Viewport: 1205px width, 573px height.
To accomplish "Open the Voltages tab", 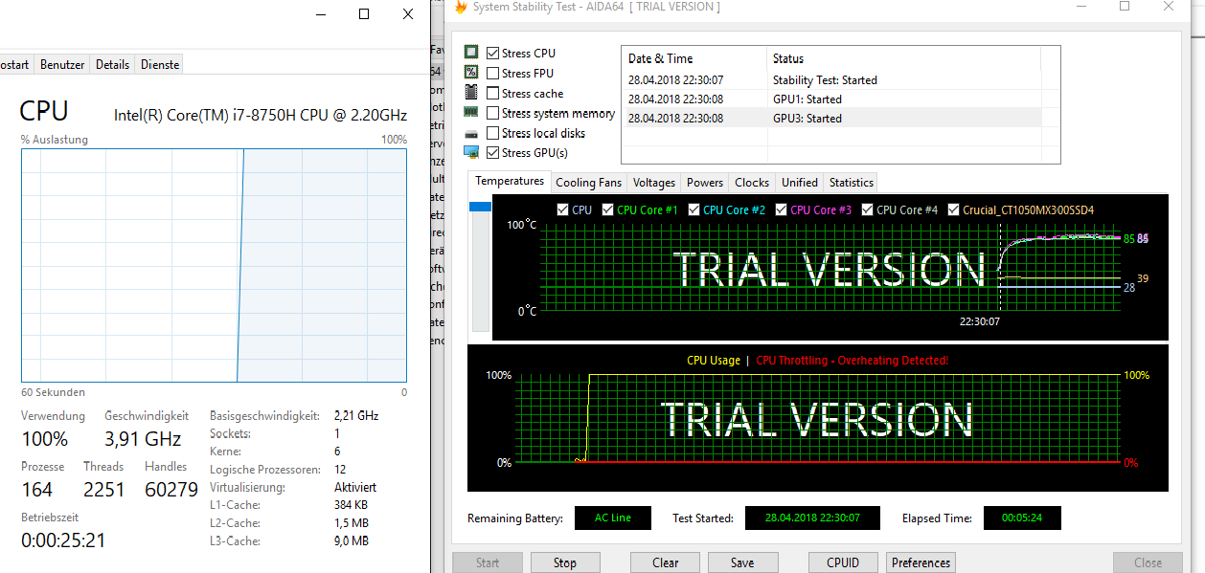I will pyautogui.click(x=654, y=183).
